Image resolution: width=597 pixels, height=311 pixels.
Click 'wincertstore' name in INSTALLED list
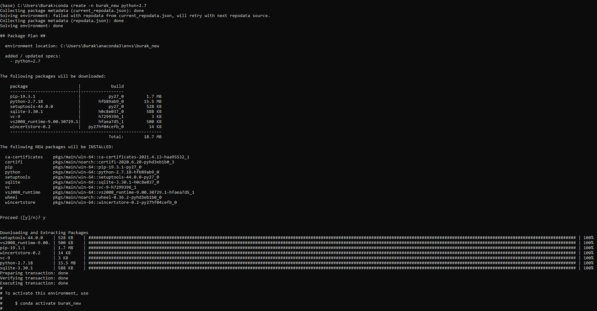pos(20,203)
